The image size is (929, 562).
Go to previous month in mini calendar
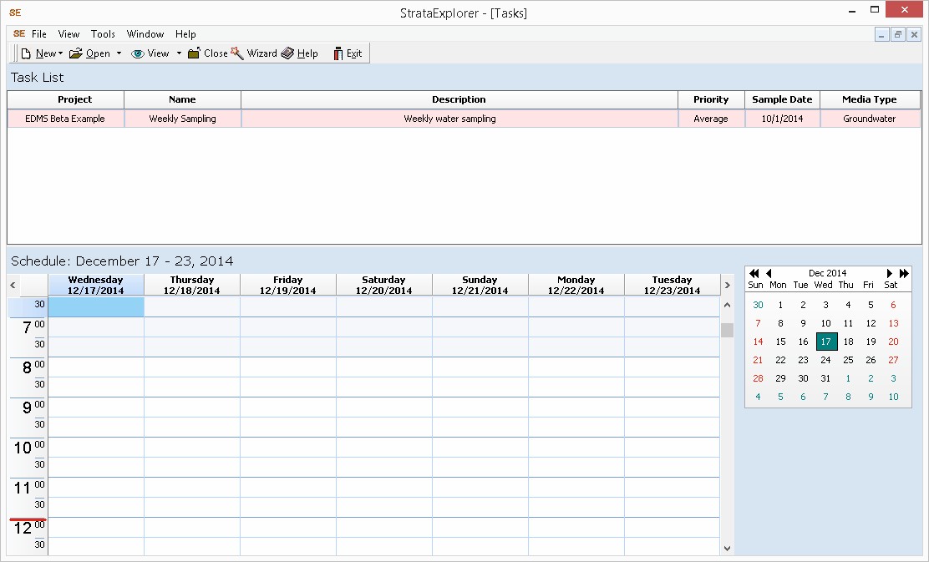[x=769, y=273]
